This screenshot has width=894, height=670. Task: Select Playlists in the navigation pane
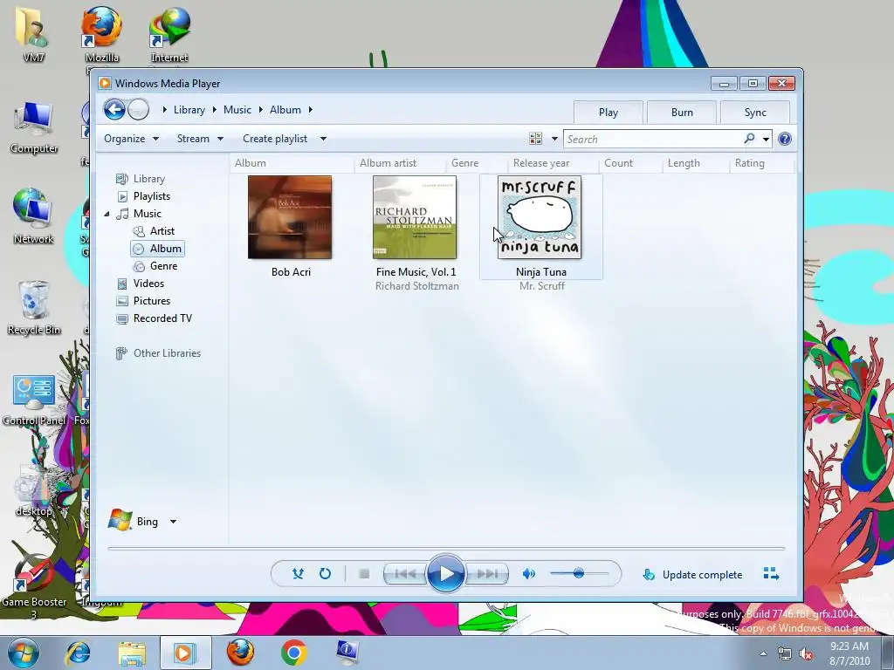(x=152, y=196)
